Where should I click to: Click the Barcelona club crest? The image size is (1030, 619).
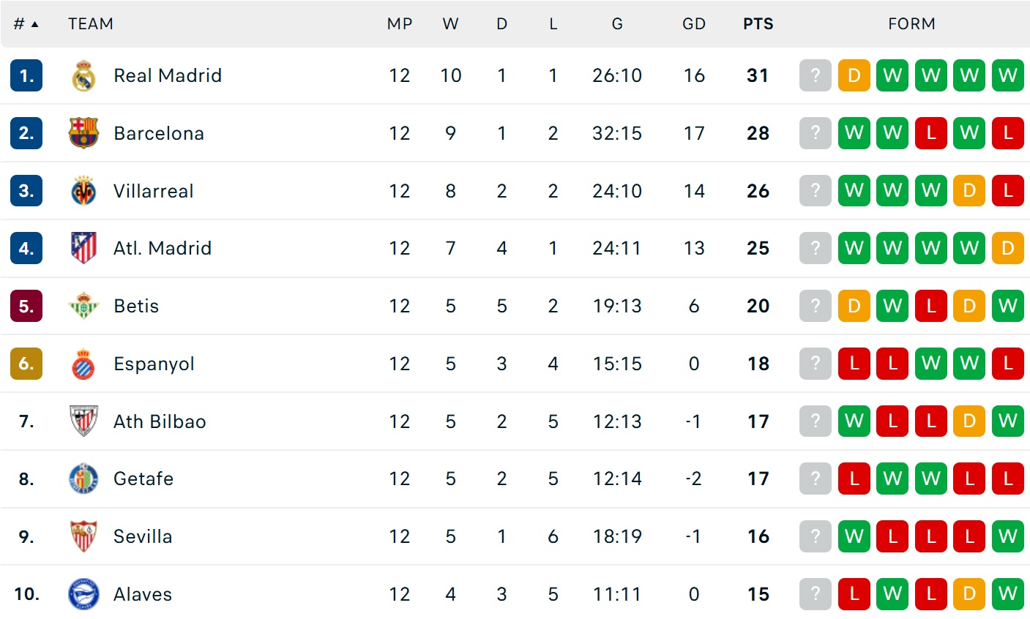83,133
